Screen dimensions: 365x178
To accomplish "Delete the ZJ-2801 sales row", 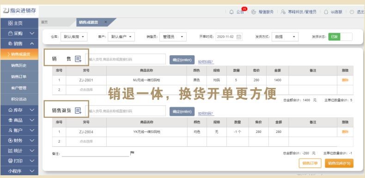I will (345, 80).
